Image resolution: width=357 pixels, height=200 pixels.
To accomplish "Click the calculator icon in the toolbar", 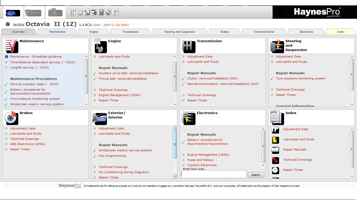I will click(101, 12).
